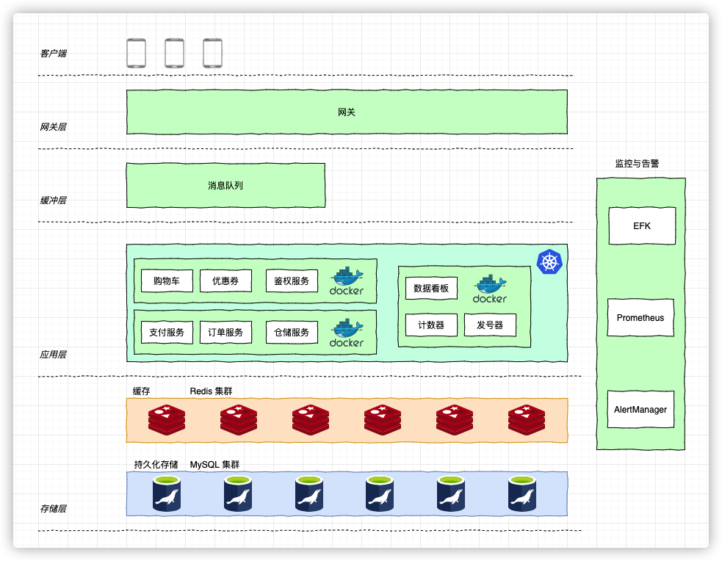Select the Prometheus monitoring box
Viewport: 722px width, 561px height.
pyautogui.click(x=640, y=318)
